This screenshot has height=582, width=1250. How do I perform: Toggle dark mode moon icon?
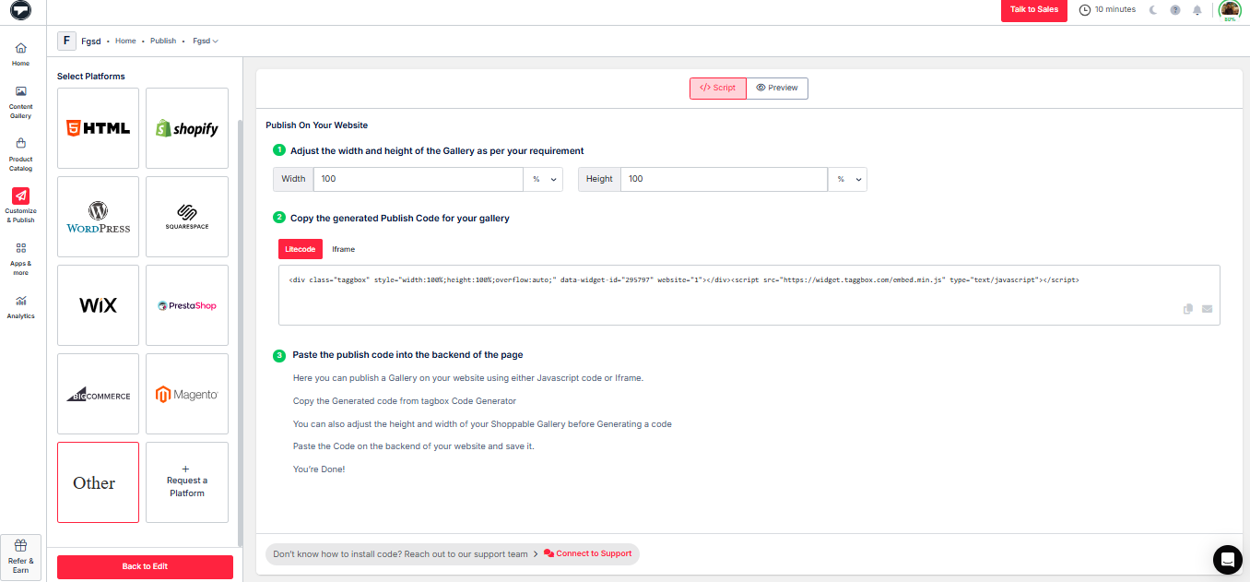pos(1153,10)
